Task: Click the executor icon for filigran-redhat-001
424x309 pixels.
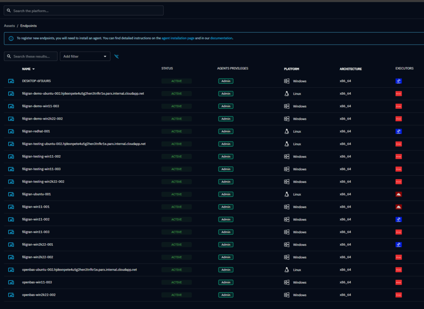Action: [x=398, y=132]
